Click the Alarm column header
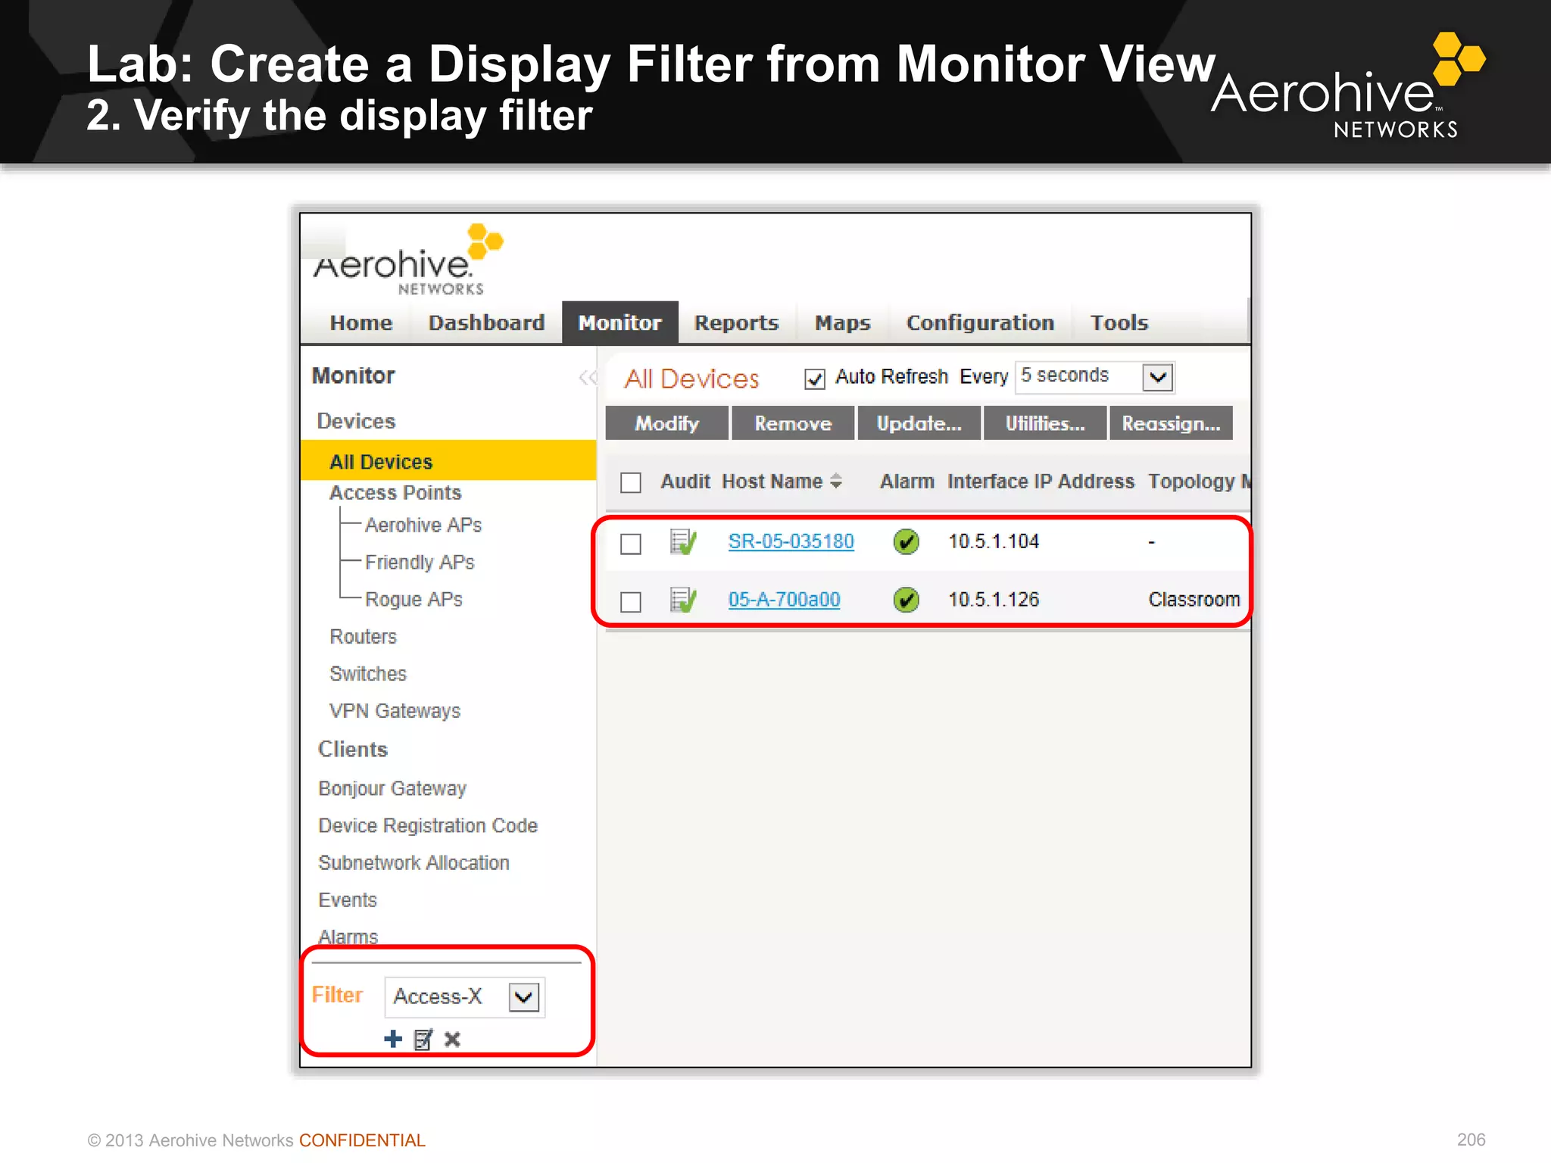1551x1163 pixels. (907, 482)
